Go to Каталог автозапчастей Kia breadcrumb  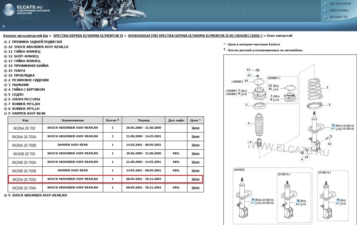click(26, 36)
